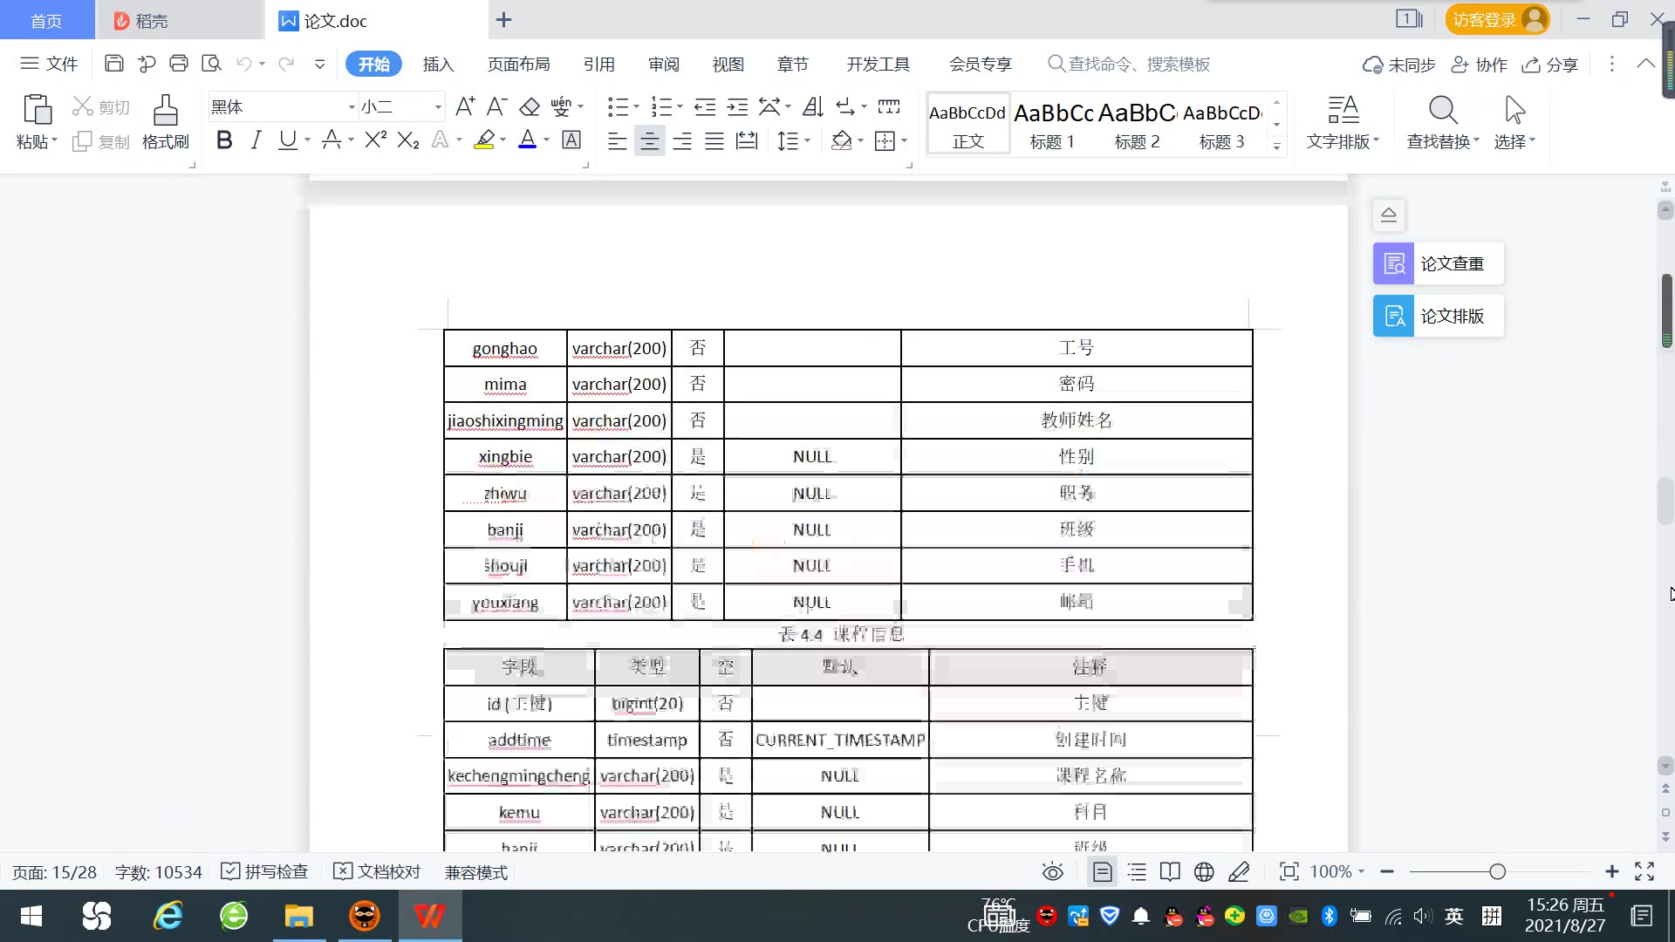This screenshot has height=942, width=1675.
Task: Switch to the 页面布局 tab
Action: click(518, 64)
